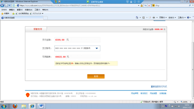Click the red Stop loading icon
The width and height of the screenshot is (194, 109).
point(149,5)
